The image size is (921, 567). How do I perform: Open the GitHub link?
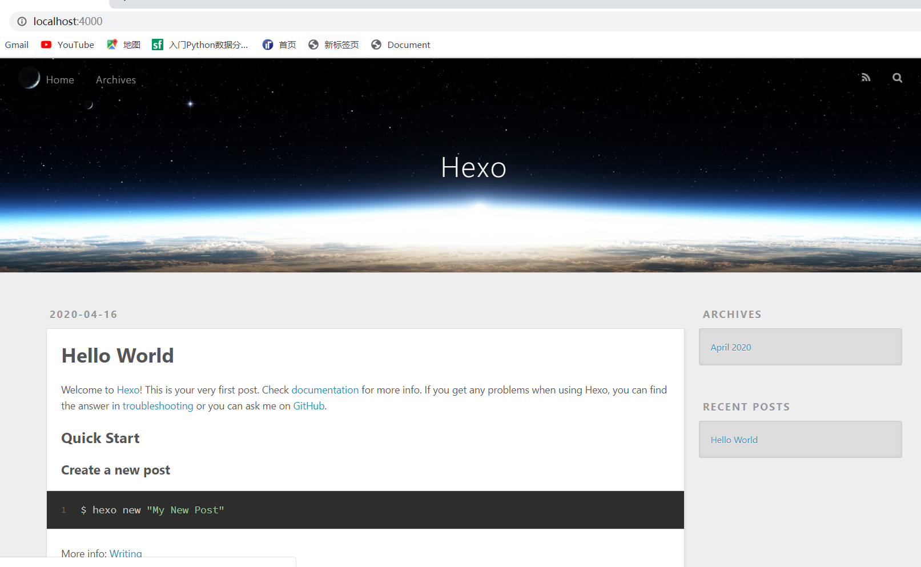[x=308, y=406]
